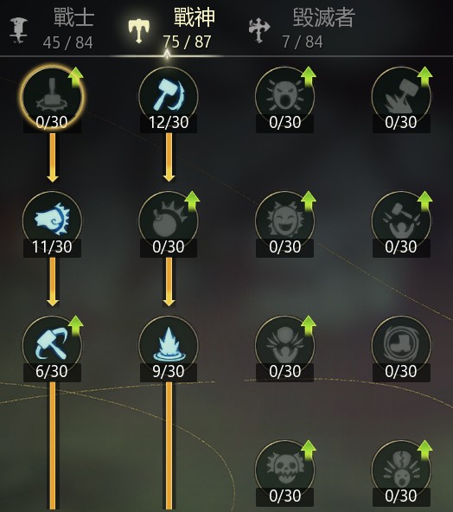This screenshot has height=512, width=453.
Task: Click the person with raised arms skill
Action: coord(284,346)
